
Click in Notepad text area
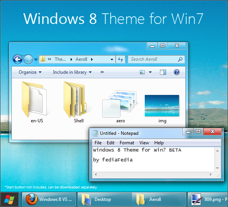click(x=153, y=159)
